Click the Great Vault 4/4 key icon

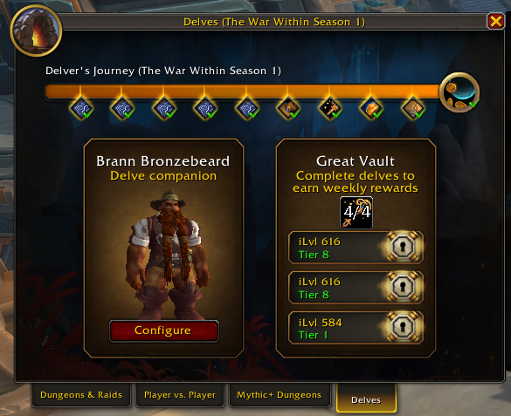tap(356, 213)
